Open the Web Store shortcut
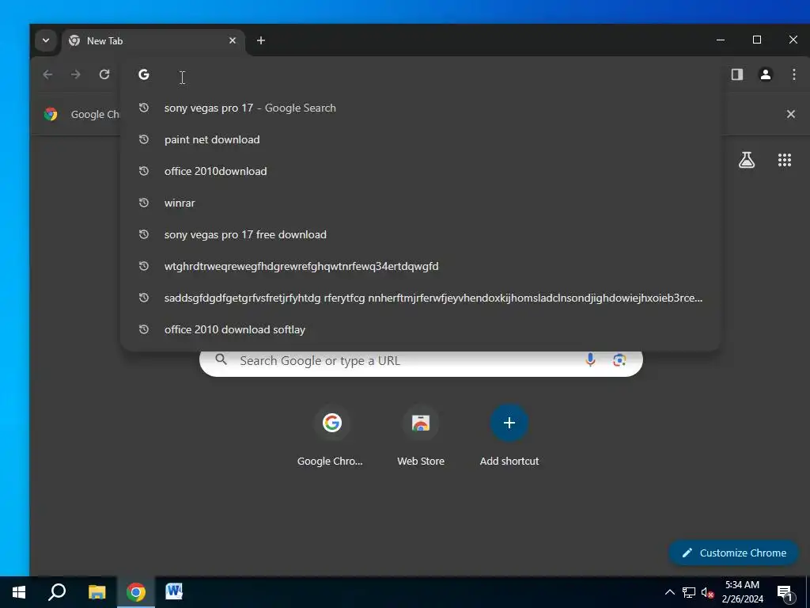This screenshot has width=810, height=608. [421, 436]
